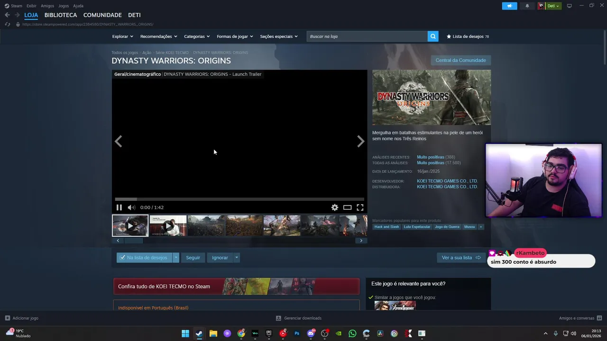Open OBS Studio from the taskbar

click(x=325, y=333)
